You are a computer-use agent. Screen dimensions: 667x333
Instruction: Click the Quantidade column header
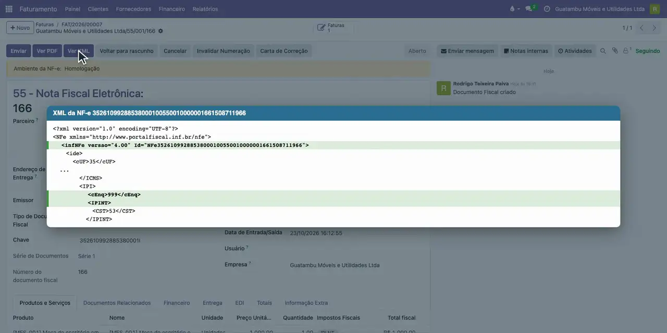[x=298, y=318]
